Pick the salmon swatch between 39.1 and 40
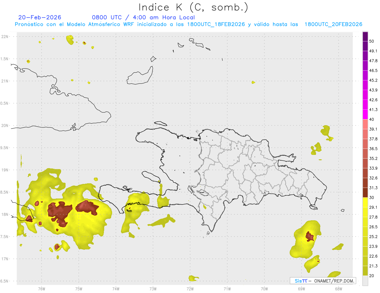Screen dimensions: 380x293 point(365,125)
